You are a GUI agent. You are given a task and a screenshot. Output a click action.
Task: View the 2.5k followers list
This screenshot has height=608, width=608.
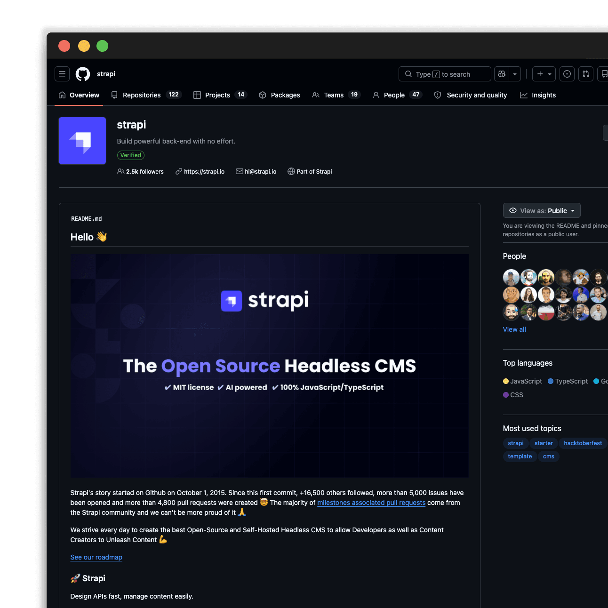pyautogui.click(x=140, y=172)
